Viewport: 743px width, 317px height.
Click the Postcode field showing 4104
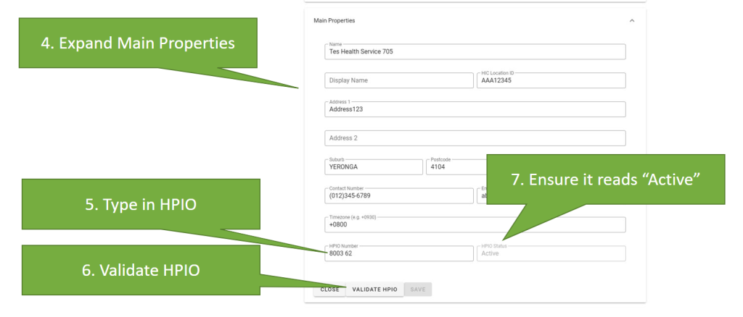(453, 167)
